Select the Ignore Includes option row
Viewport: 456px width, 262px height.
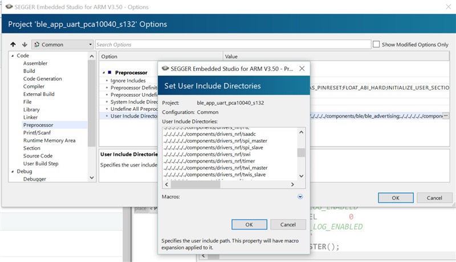(x=128, y=81)
